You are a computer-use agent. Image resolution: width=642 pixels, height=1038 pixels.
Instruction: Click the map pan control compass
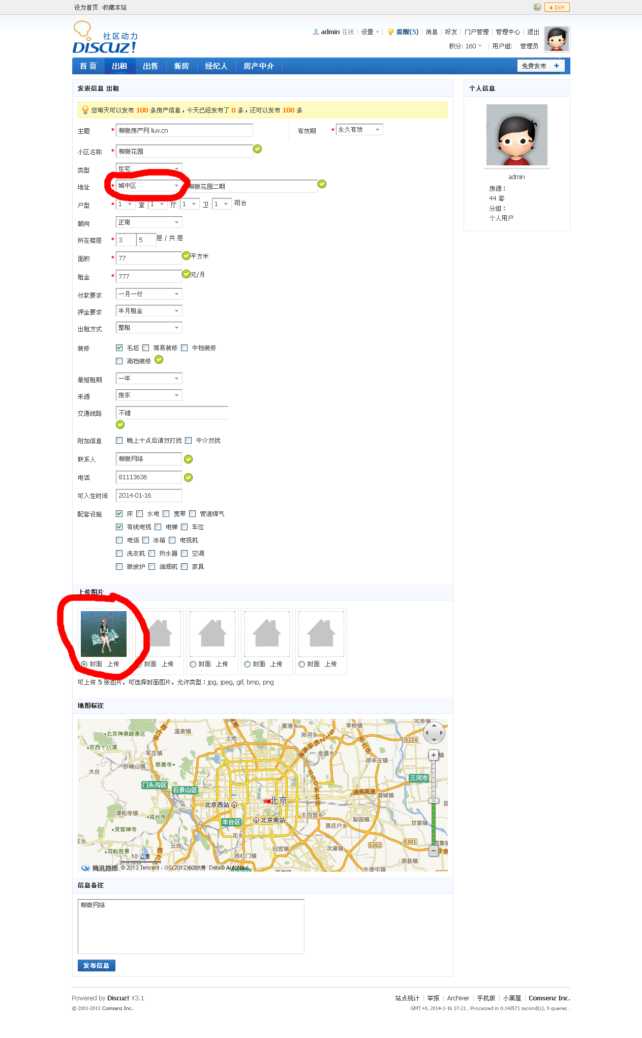434,733
